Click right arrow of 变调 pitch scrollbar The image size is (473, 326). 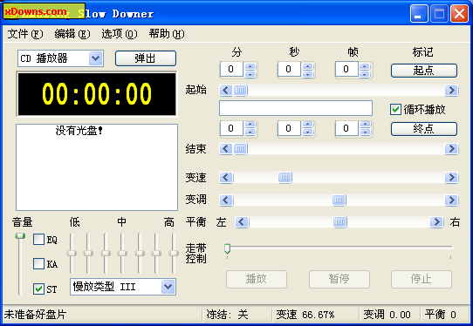pos(451,200)
